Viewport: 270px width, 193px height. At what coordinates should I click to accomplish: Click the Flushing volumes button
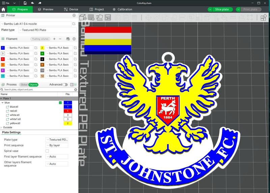pyautogui.click(x=40, y=39)
